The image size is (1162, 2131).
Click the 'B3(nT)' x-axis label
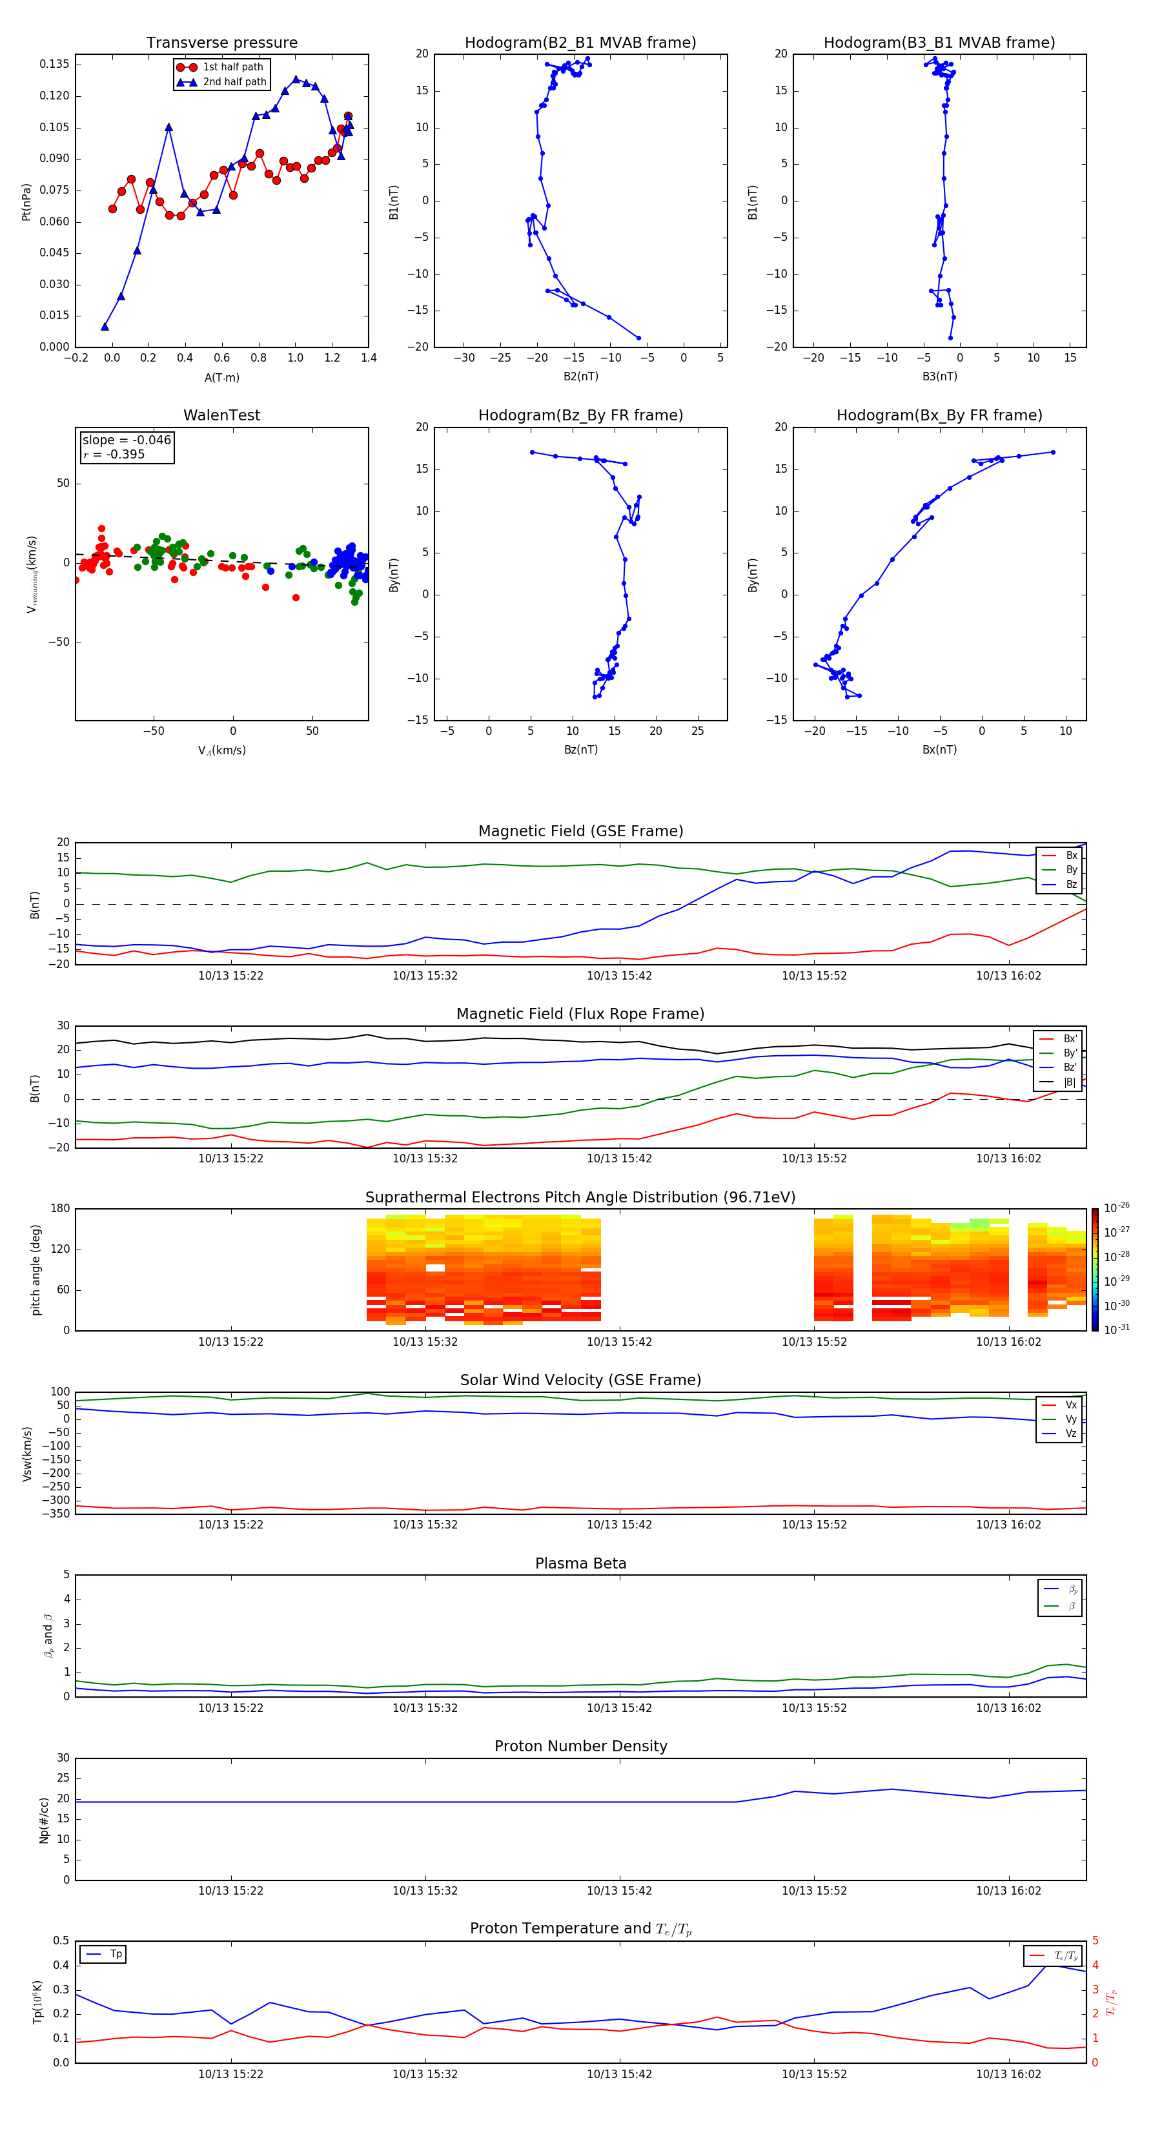click(939, 376)
